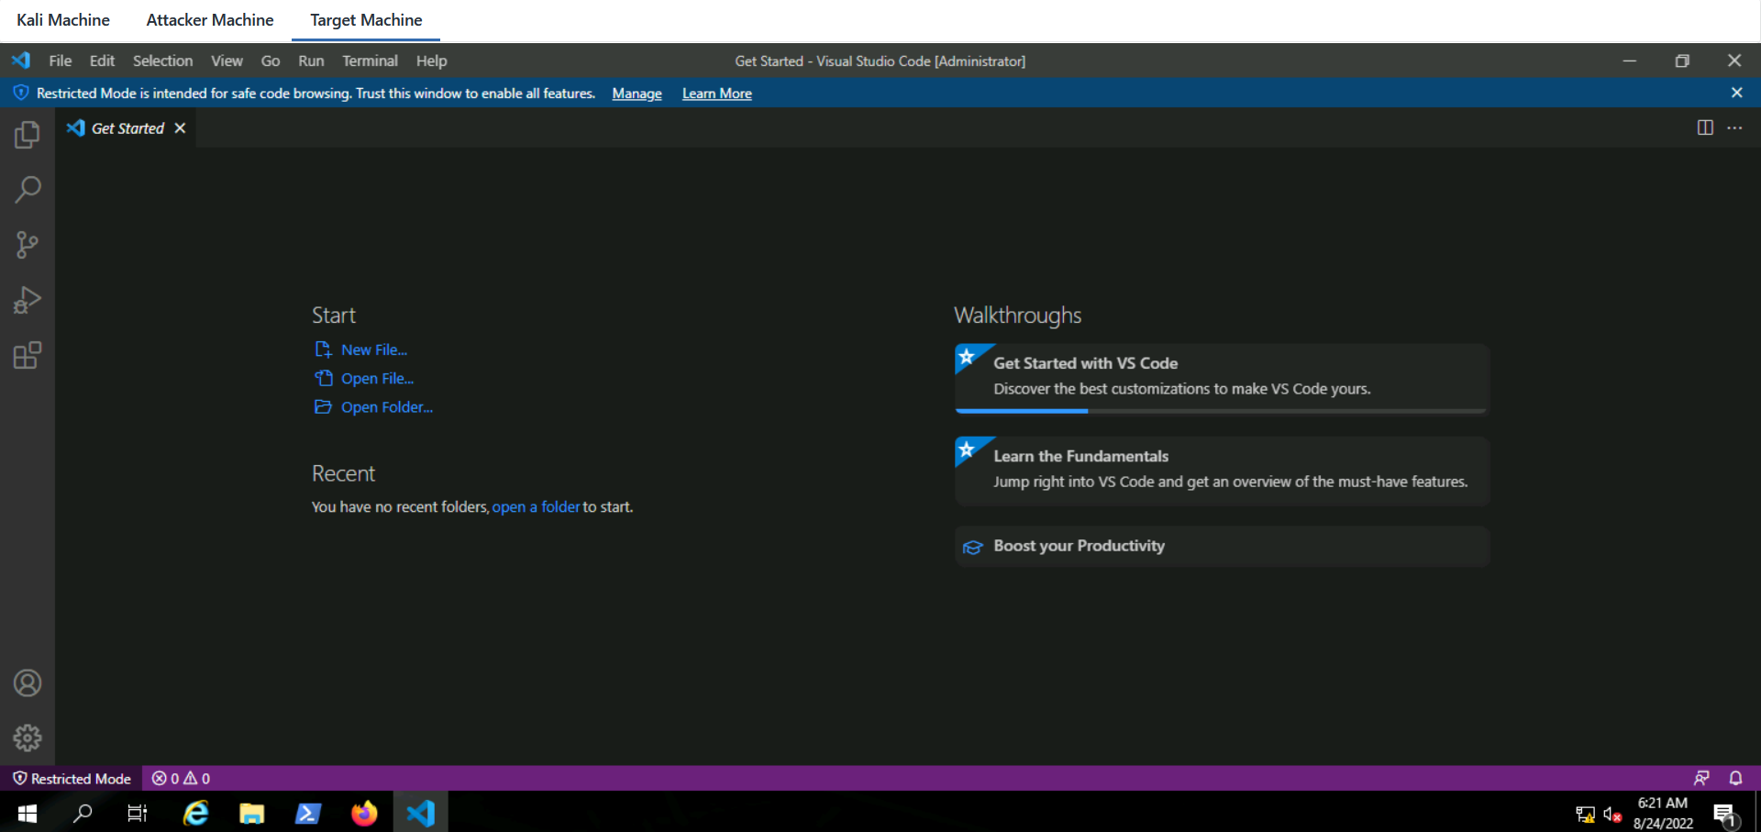
Task: Open the Run and Debug view
Action: (28, 300)
